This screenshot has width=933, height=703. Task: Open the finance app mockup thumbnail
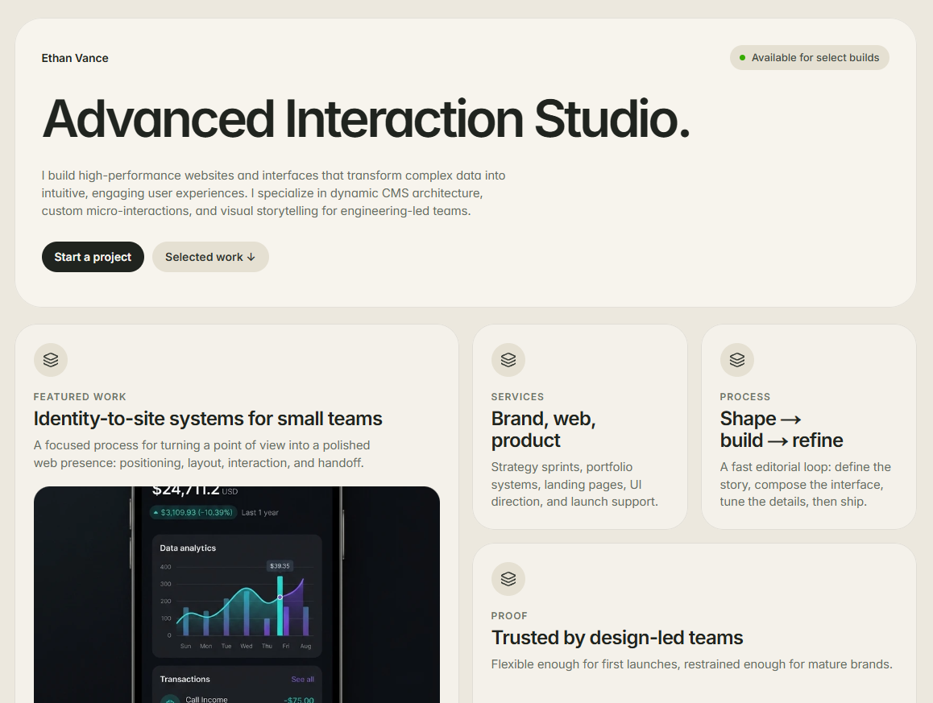[237, 595]
